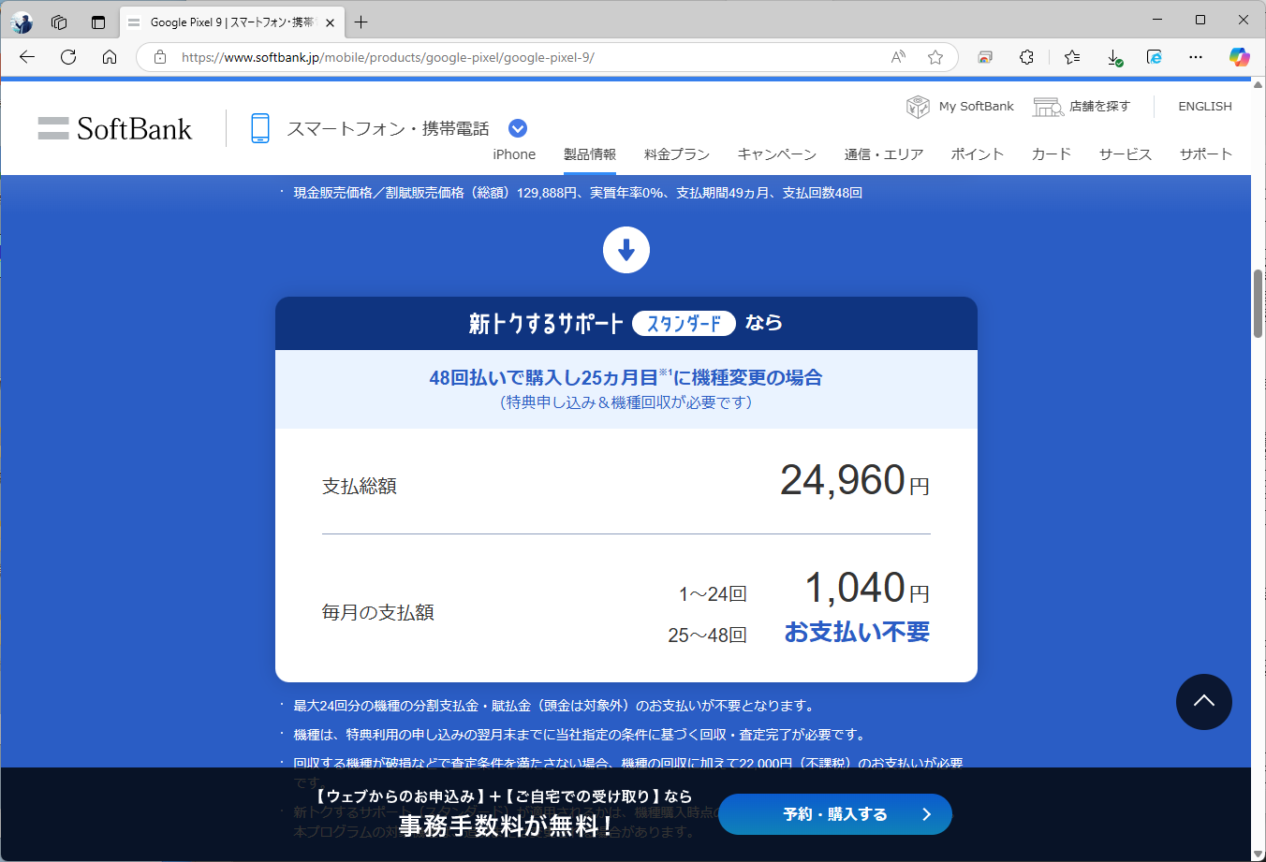Image resolution: width=1266 pixels, height=862 pixels.
Task: Open workspaces icon in title bar
Action: coord(59,22)
